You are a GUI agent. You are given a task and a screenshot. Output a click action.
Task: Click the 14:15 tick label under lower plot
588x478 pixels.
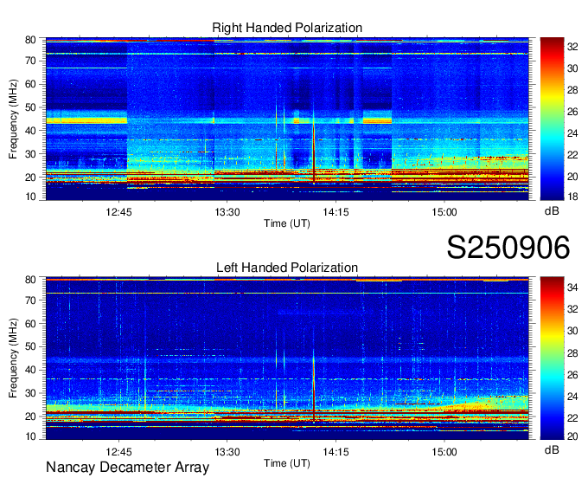coord(336,452)
